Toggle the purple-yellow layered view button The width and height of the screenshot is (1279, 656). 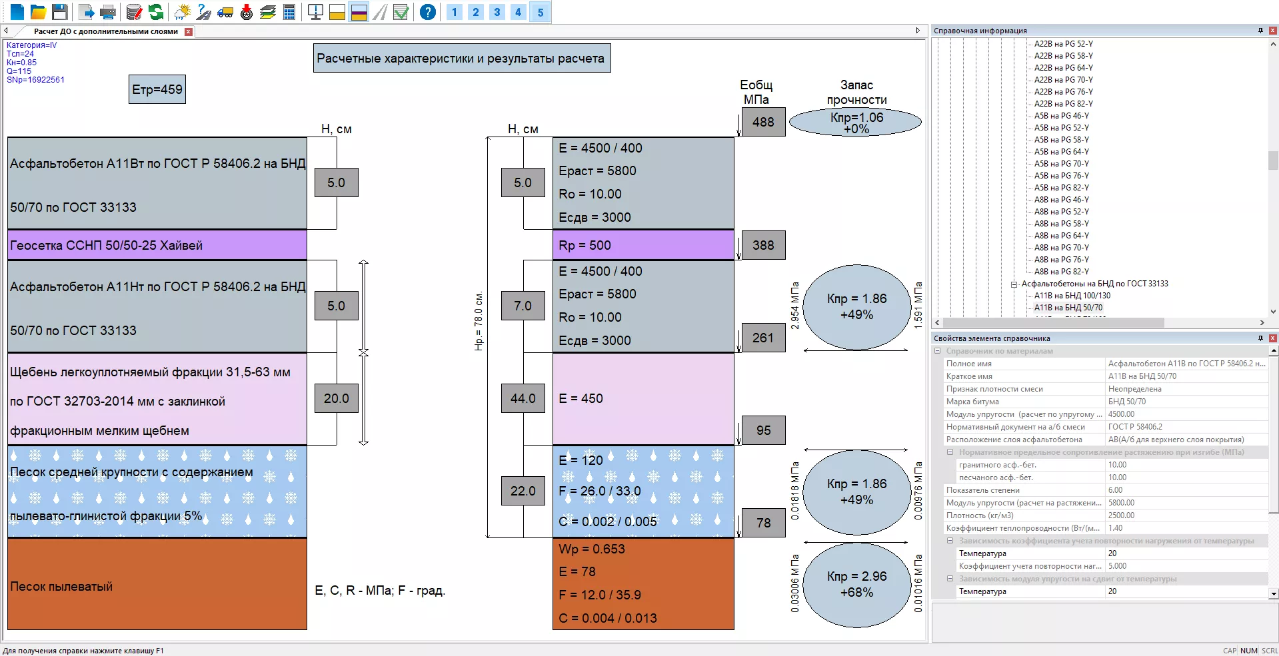tap(359, 12)
